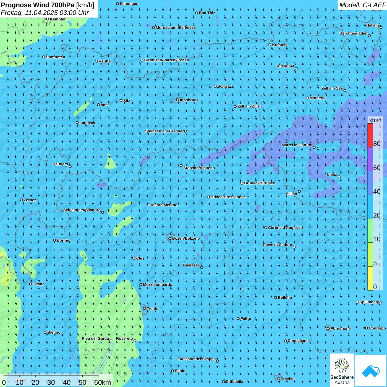The image size is (387, 387).
Task: Click the Bormio city label
Action: point(63,240)
